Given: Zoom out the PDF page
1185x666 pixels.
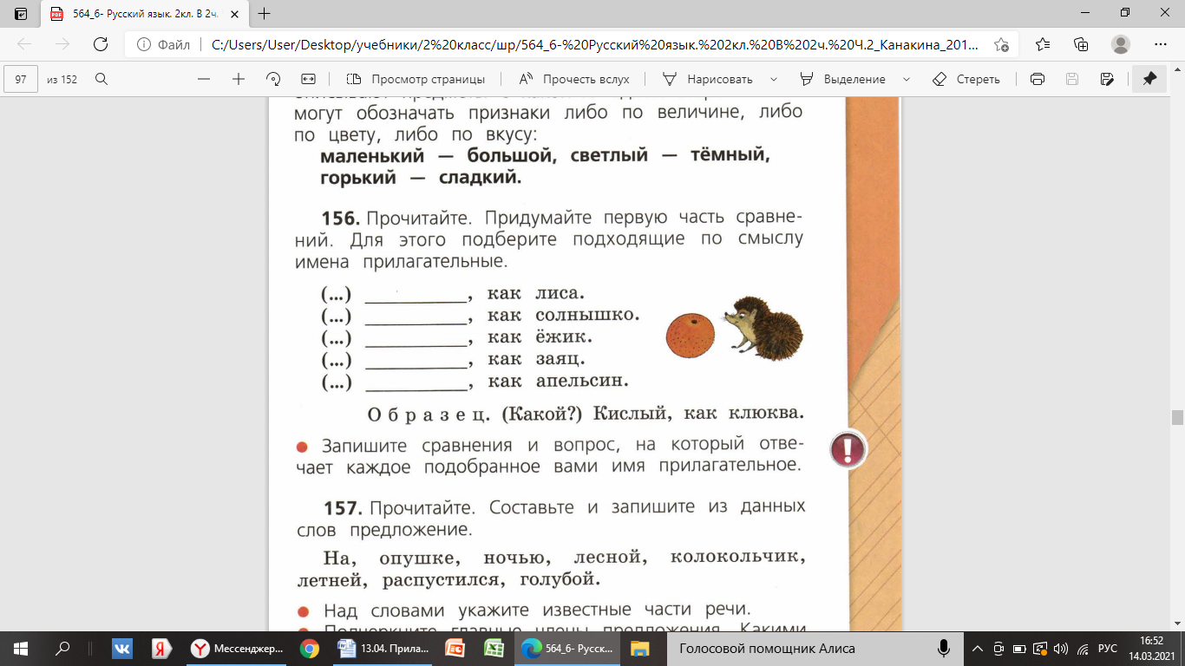Looking at the screenshot, I should [204, 79].
